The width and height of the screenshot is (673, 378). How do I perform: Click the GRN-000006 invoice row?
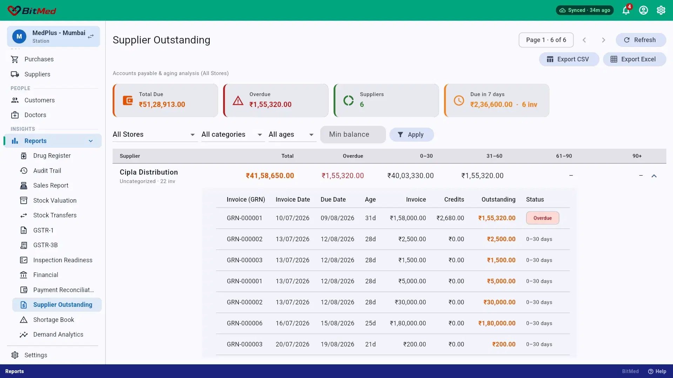pos(393,323)
